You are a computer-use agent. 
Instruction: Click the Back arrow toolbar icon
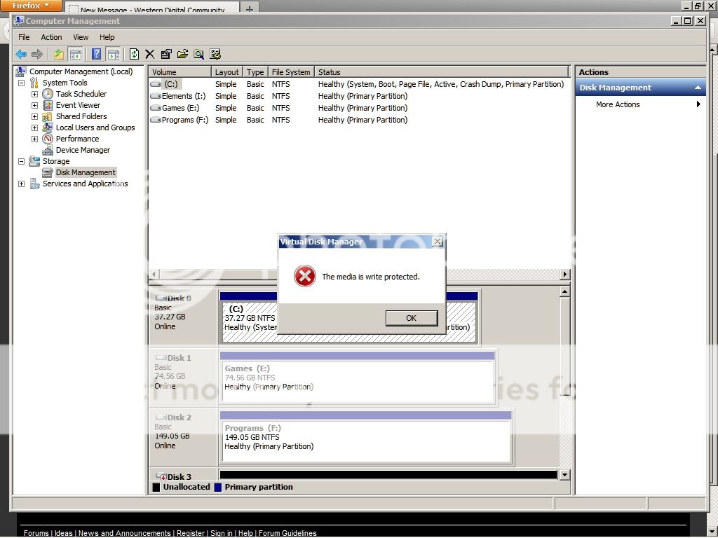[21, 54]
